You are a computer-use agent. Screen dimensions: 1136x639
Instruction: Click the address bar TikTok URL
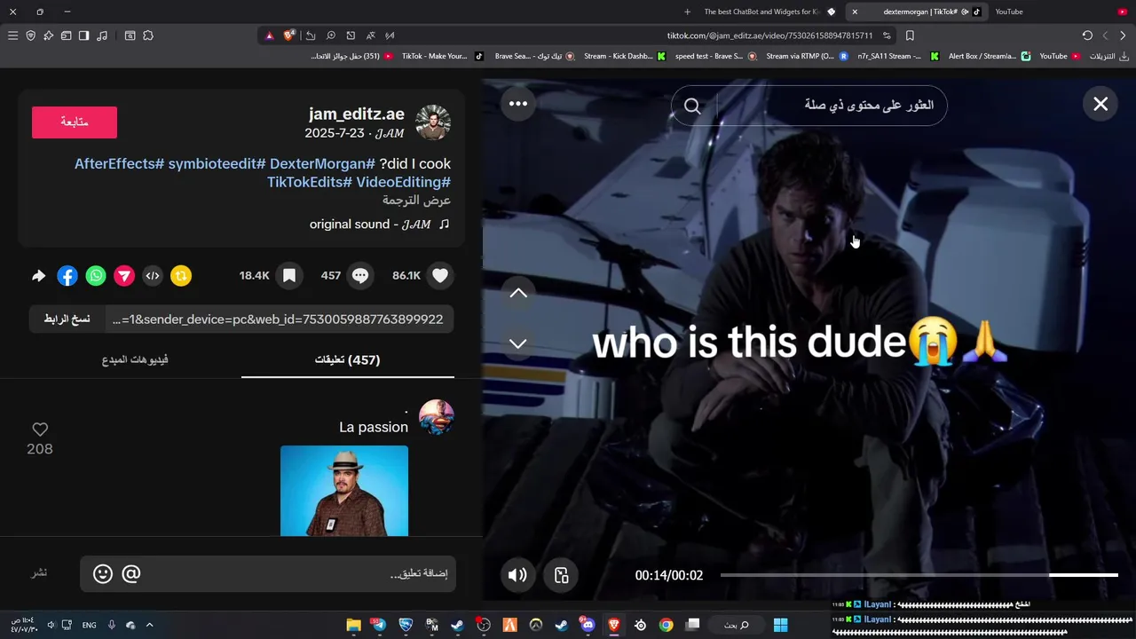tap(769, 35)
